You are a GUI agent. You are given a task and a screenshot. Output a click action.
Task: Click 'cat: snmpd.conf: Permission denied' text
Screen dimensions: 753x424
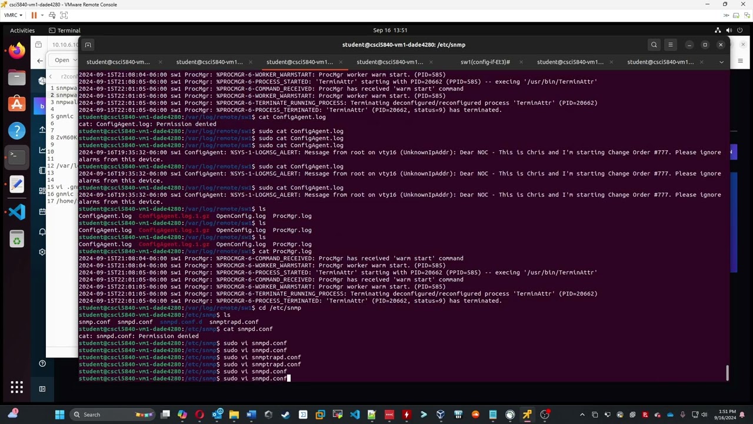[138, 336]
